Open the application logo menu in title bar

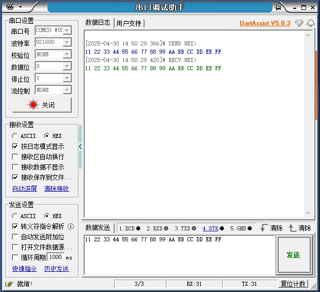10,7
